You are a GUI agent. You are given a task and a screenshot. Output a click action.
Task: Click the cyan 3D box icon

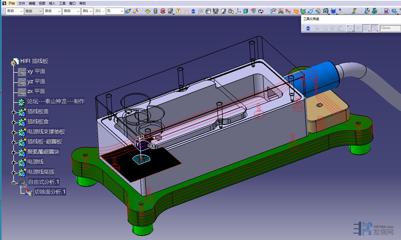pyautogui.click(x=246, y=11)
